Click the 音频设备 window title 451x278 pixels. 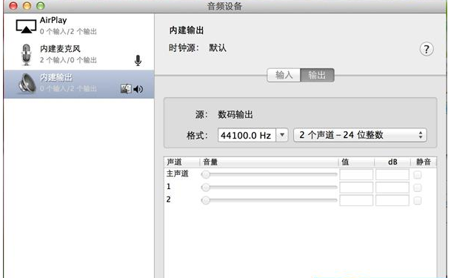(x=224, y=6)
